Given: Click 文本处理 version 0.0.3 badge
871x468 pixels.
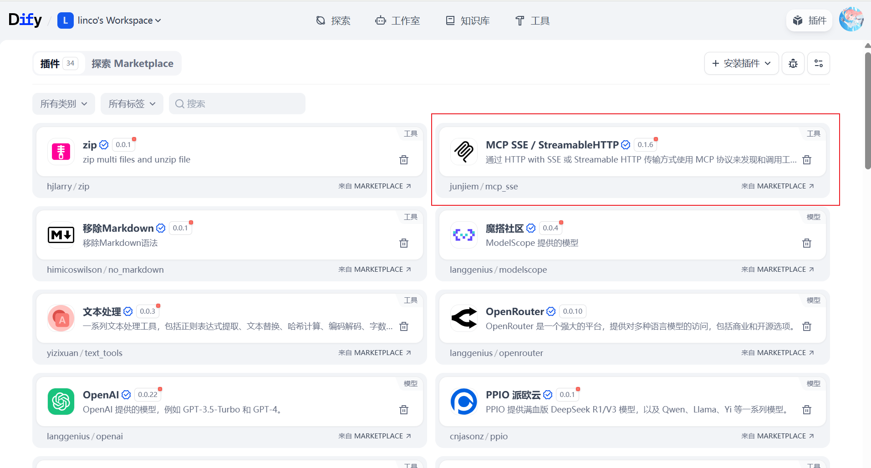Looking at the screenshot, I should tap(148, 311).
